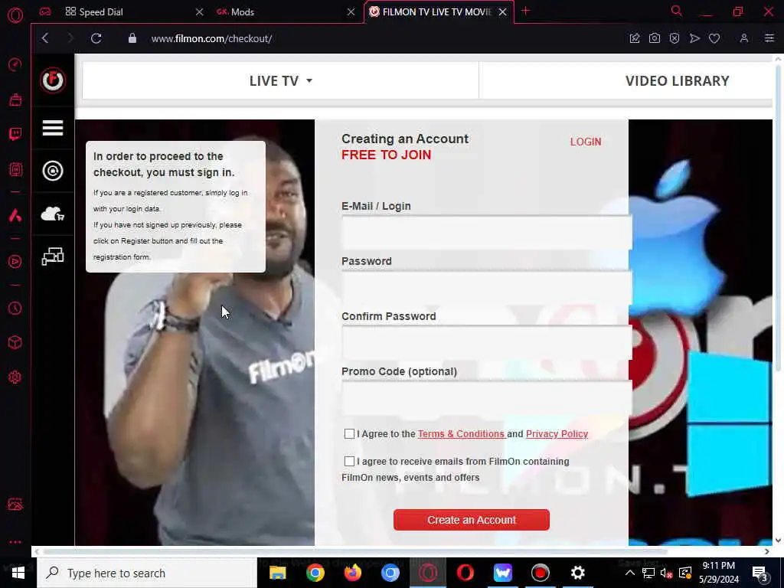
Task: Open the send/flow arrow icon
Action: click(x=694, y=38)
